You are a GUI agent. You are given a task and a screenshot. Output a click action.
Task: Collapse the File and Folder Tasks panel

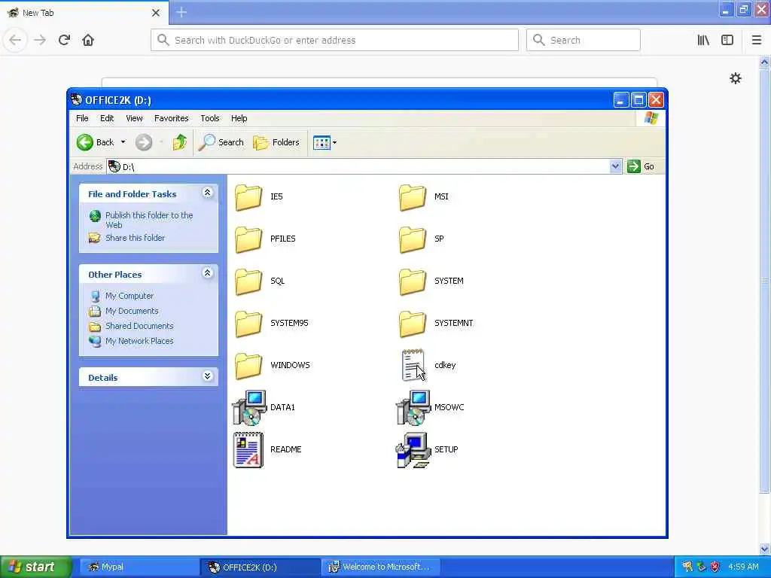208,193
